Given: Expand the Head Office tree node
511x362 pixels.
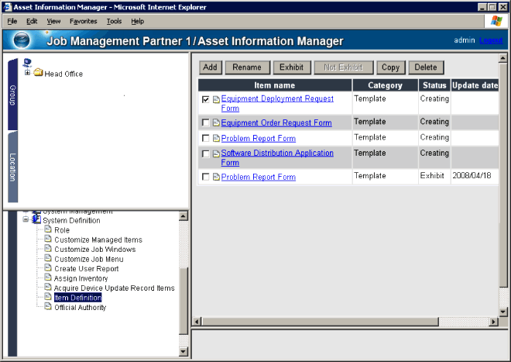Looking at the screenshot, I should [x=27, y=72].
